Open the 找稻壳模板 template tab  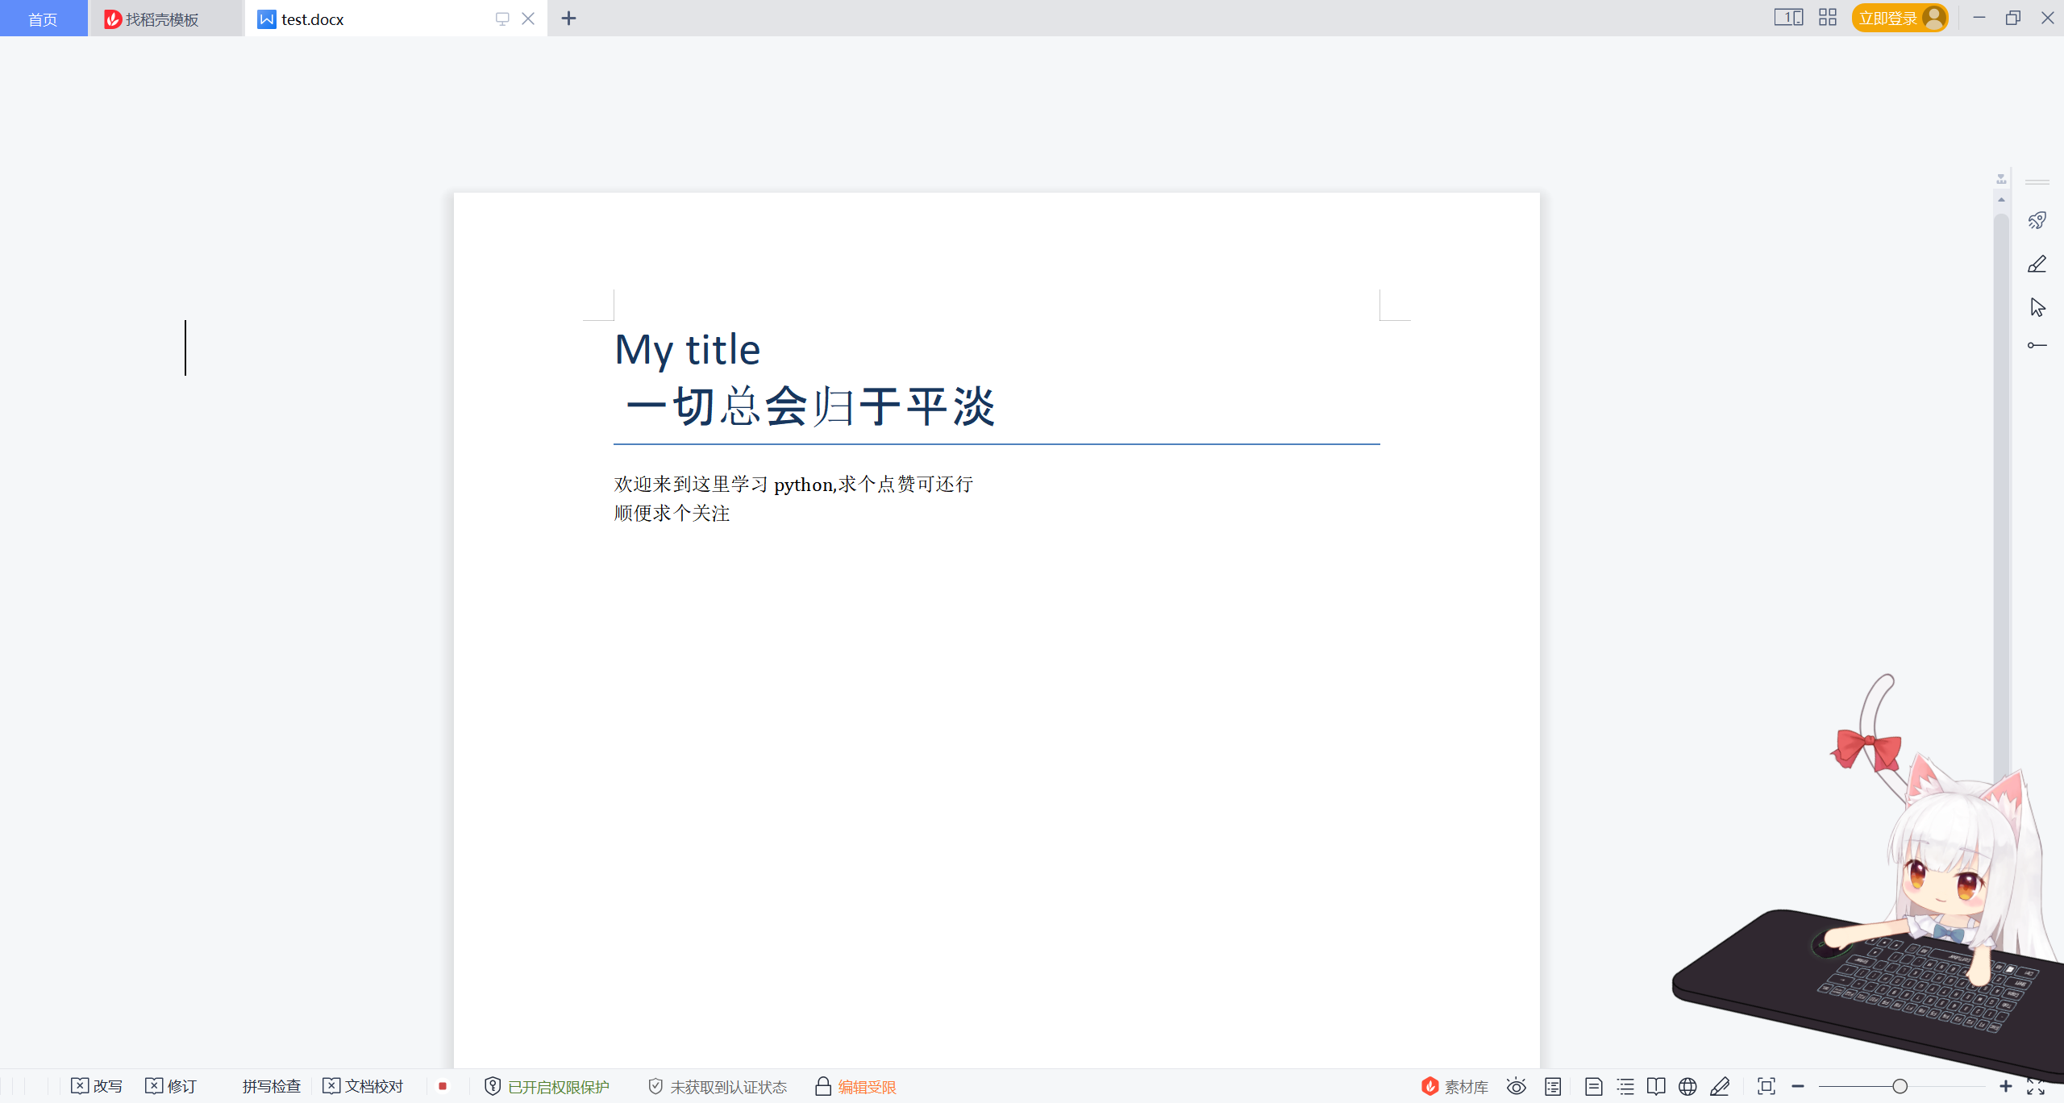165,19
